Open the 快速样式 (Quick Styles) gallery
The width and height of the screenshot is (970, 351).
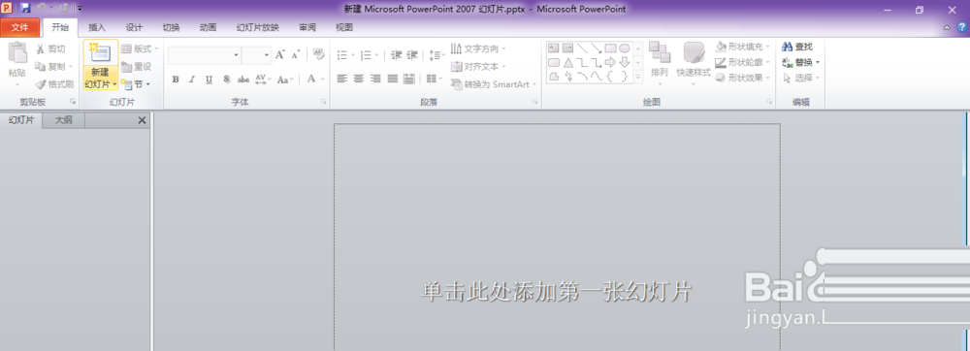(x=694, y=62)
